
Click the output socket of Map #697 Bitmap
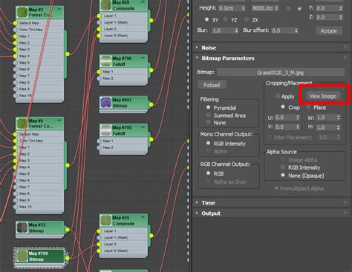click(x=151, y=105)
